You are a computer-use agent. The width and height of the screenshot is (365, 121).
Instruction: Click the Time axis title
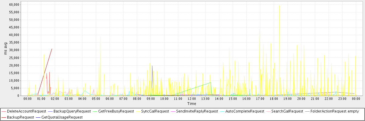tap(192, 104)
